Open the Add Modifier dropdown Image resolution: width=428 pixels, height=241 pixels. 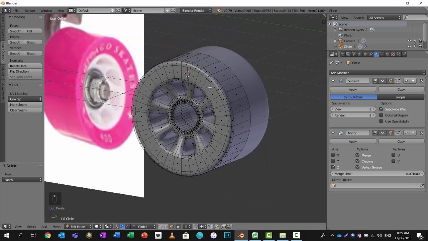pyautogui.click(x=377, y=73)
